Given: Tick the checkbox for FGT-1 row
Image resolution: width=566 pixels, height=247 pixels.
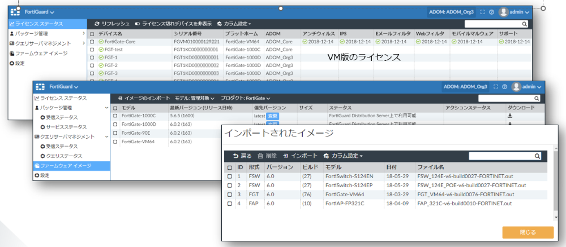Looking at the screenshot, I should [x=92, y=58].
